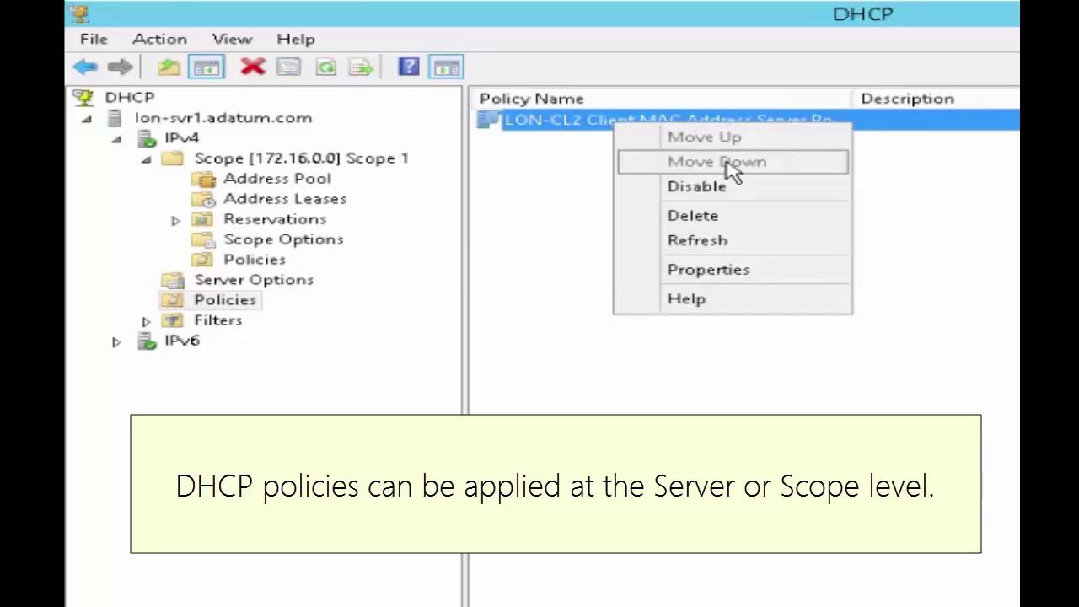Expand the Reservations node
The image size is (1079, 607).
[175, 220]
